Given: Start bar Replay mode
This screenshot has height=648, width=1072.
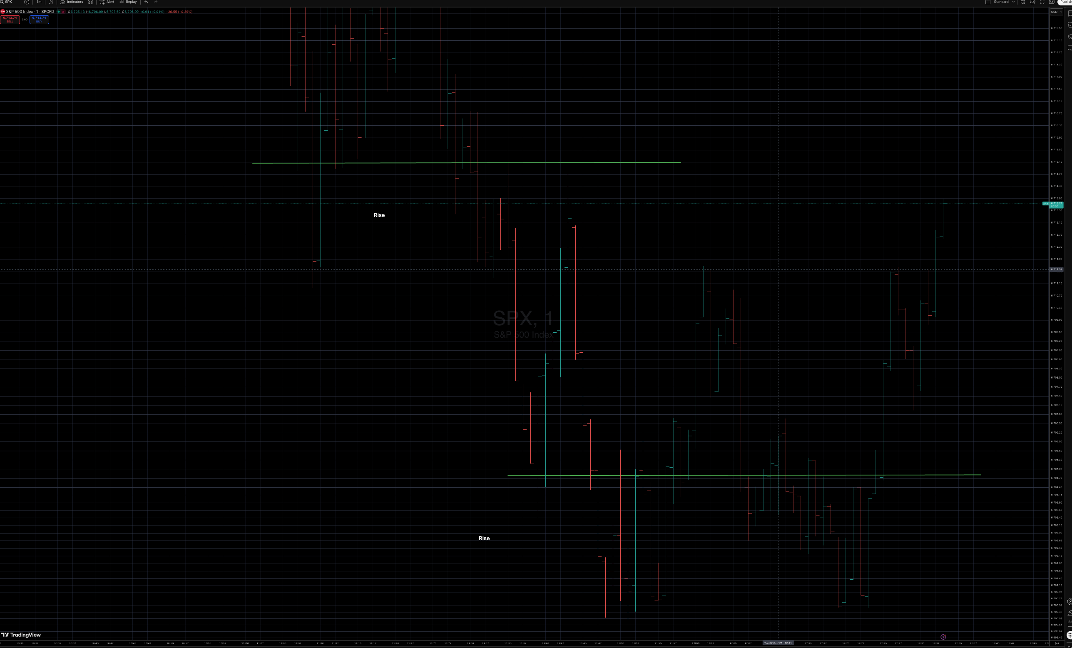Looking at the screenshot, I should coord(128,2).
